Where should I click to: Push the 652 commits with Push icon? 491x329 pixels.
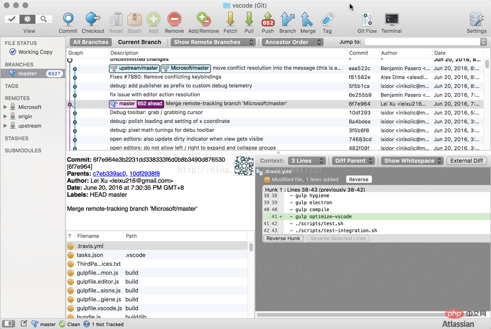point(268,19)
